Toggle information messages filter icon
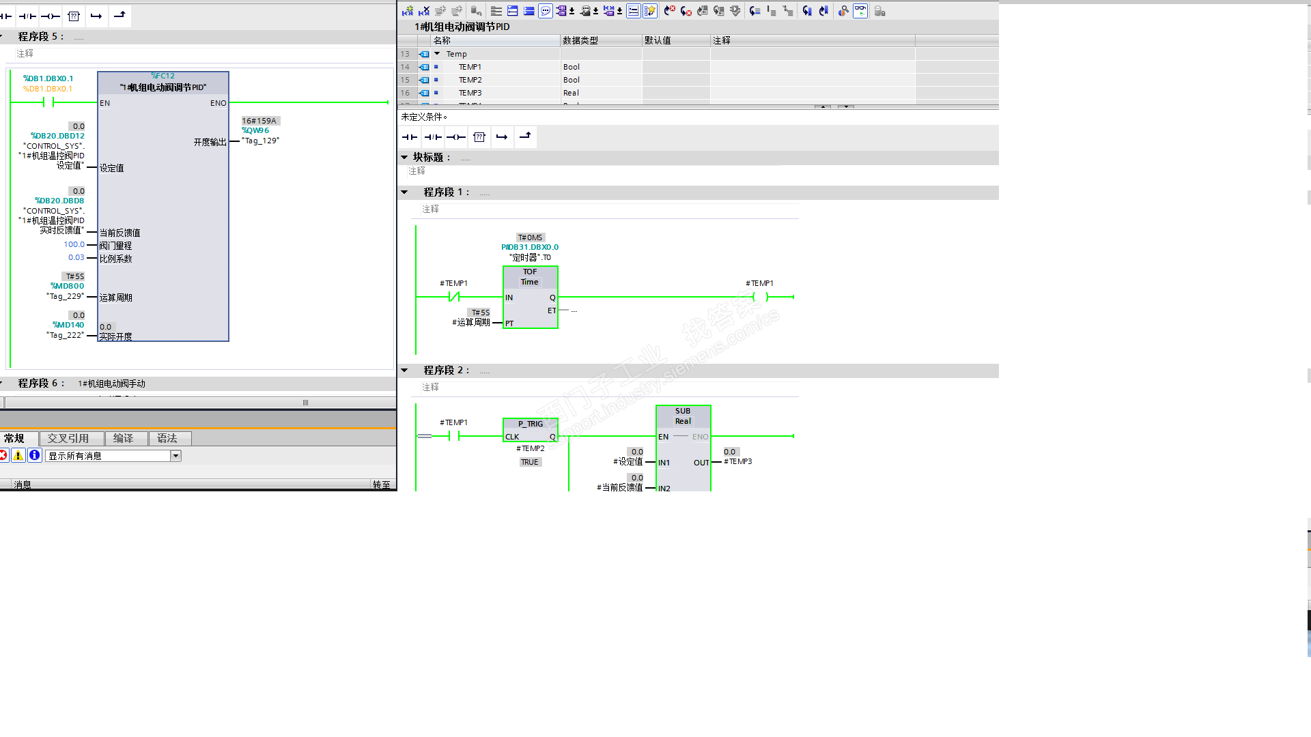 34,456
